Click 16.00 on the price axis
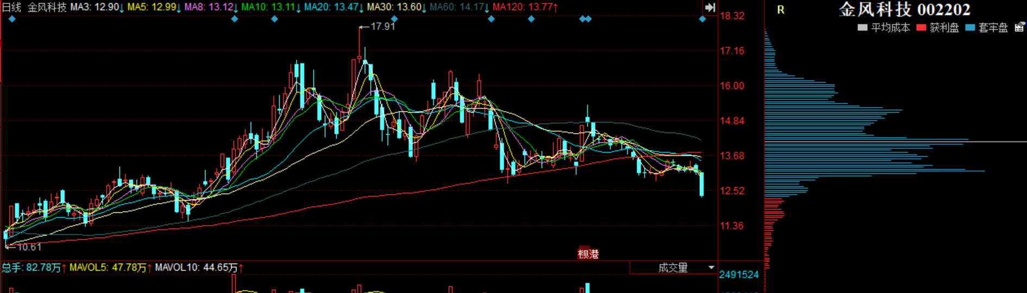 pyautogui.click(x=732, y=86)
